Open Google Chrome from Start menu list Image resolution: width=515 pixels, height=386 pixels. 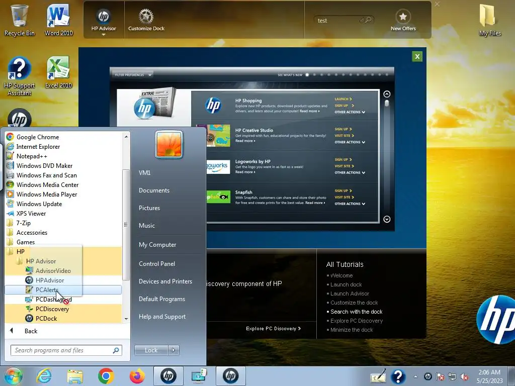(63, 137)
